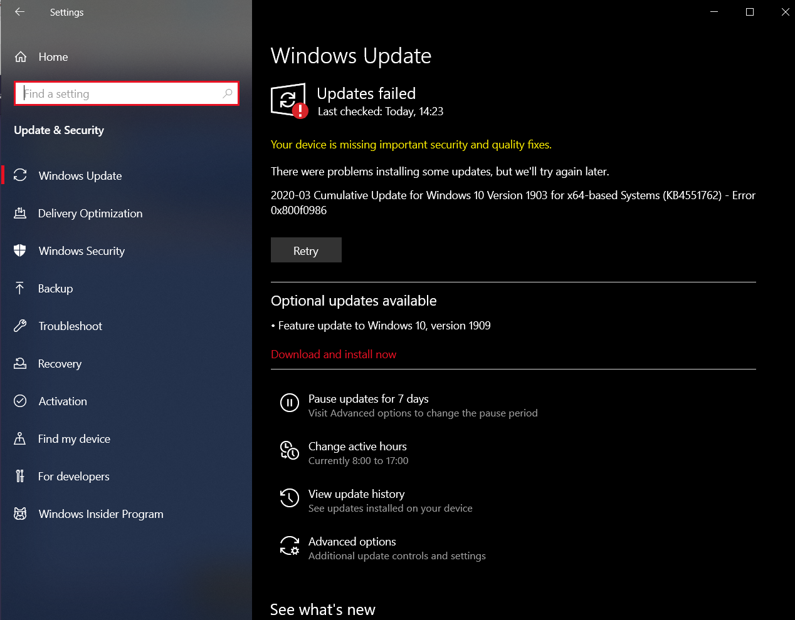Click the See what's new heading
Image resolution: width=795 pixels, height=620 pixels.
[x=323, y=609]
